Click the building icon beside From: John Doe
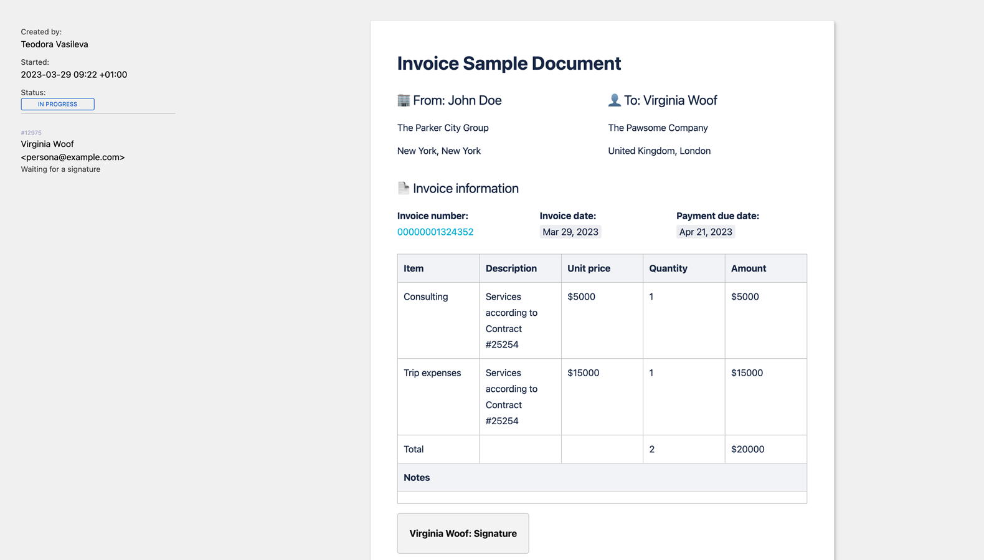 tap(404, 100)
